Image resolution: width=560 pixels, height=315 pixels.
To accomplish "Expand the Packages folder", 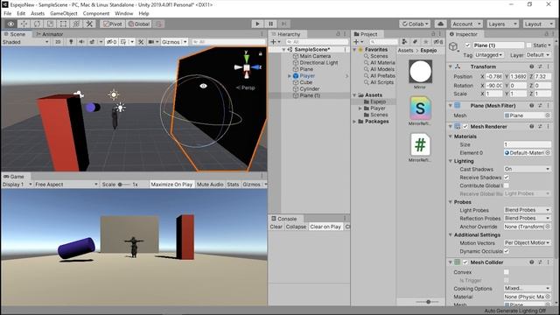I will (x=354, y=122).
